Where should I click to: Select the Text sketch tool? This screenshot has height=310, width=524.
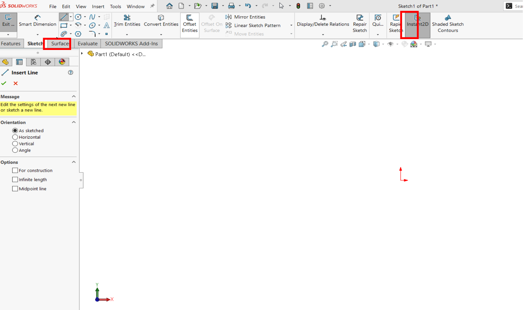tap(107, 25)
